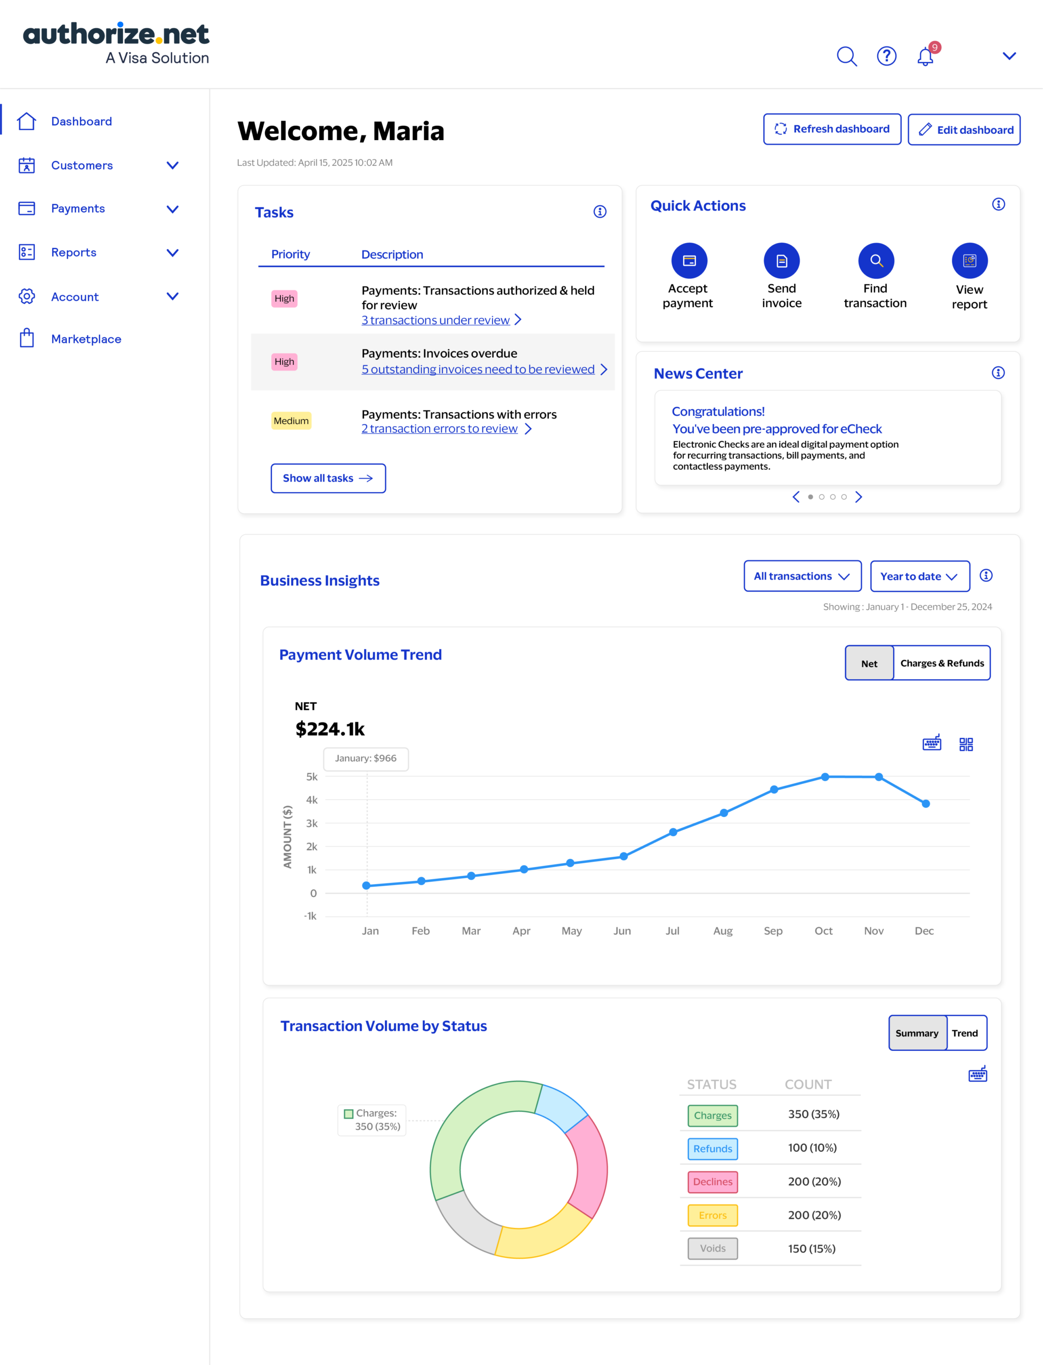The width and height of the screenshot is (1043, 1365).
Task: Click keyboard icon on Payment Volume Trend chart
Action: click(x=932, y=743)
